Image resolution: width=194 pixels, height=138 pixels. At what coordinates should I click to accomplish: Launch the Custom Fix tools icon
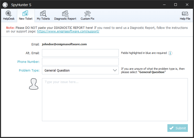(88, 14)
